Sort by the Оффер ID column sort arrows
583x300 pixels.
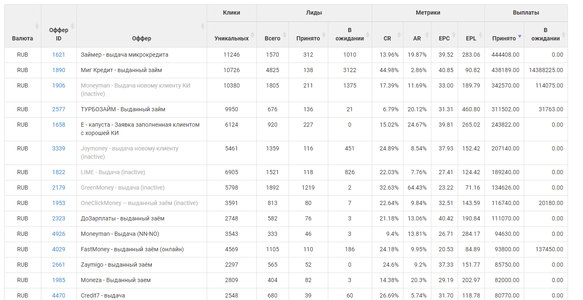click(x=73, y=26)
